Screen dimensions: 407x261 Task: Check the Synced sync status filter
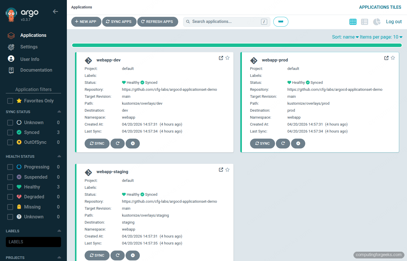(x=10, y=132)
